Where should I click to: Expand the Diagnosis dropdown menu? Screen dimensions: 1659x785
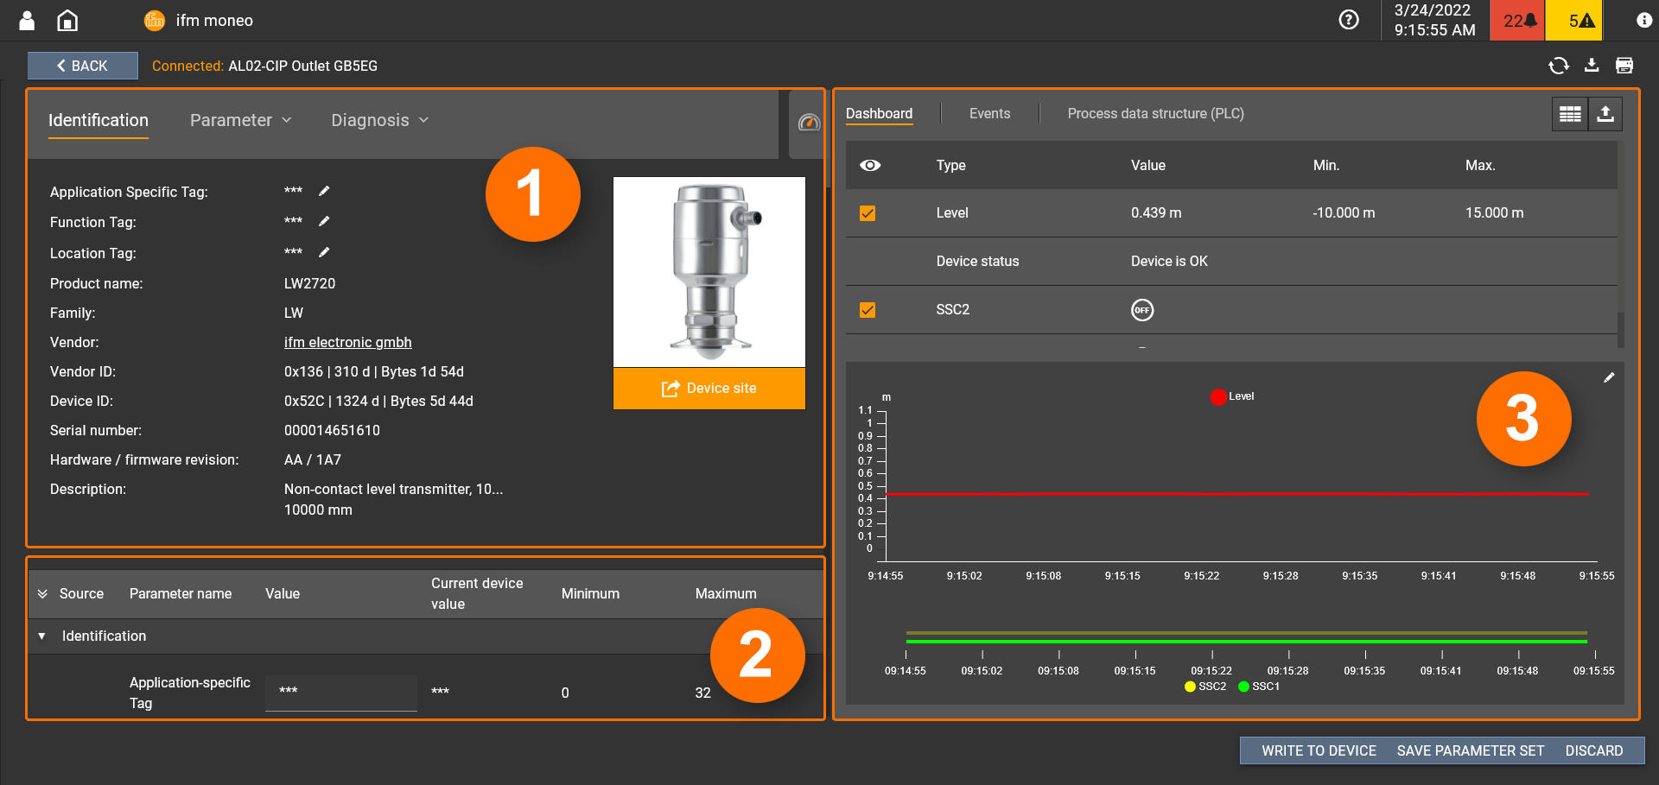tap(379, 120)
